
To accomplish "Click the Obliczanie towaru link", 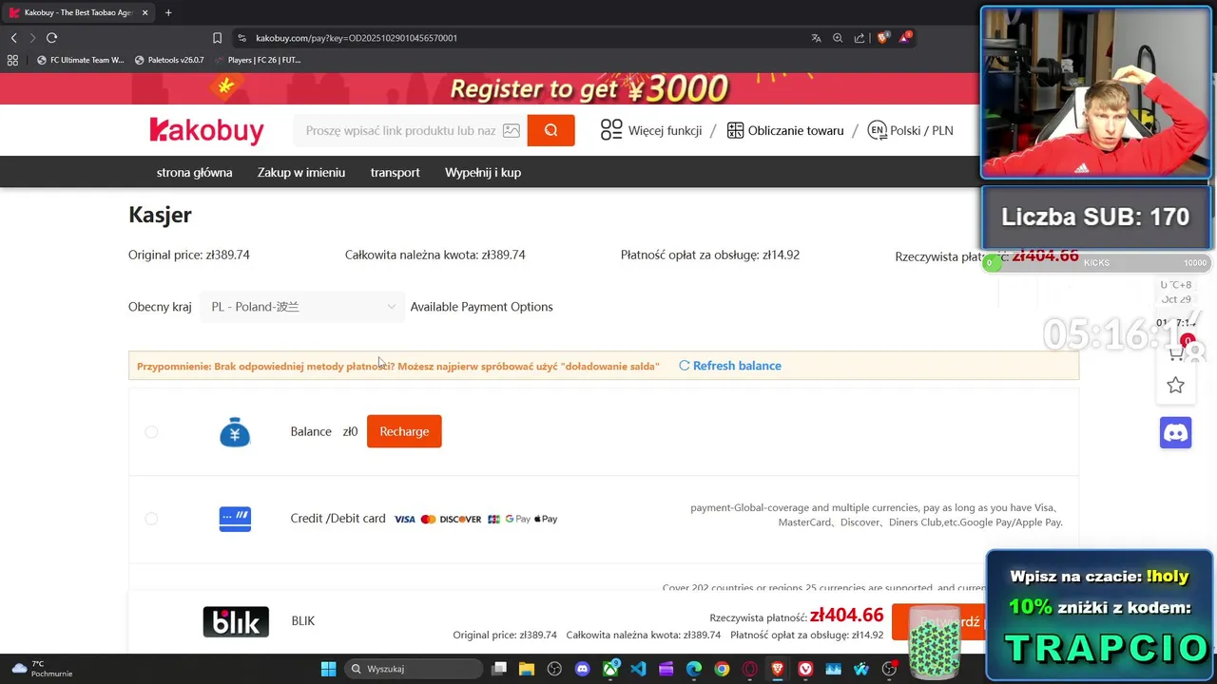I will point(796,130).
